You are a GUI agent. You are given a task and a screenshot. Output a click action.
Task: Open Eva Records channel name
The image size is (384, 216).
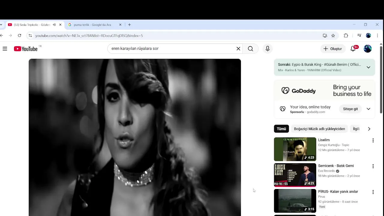pyautogui.click(x=326, y=171)
